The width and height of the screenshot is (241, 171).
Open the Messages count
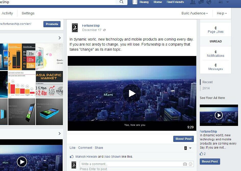click(216, 67)
